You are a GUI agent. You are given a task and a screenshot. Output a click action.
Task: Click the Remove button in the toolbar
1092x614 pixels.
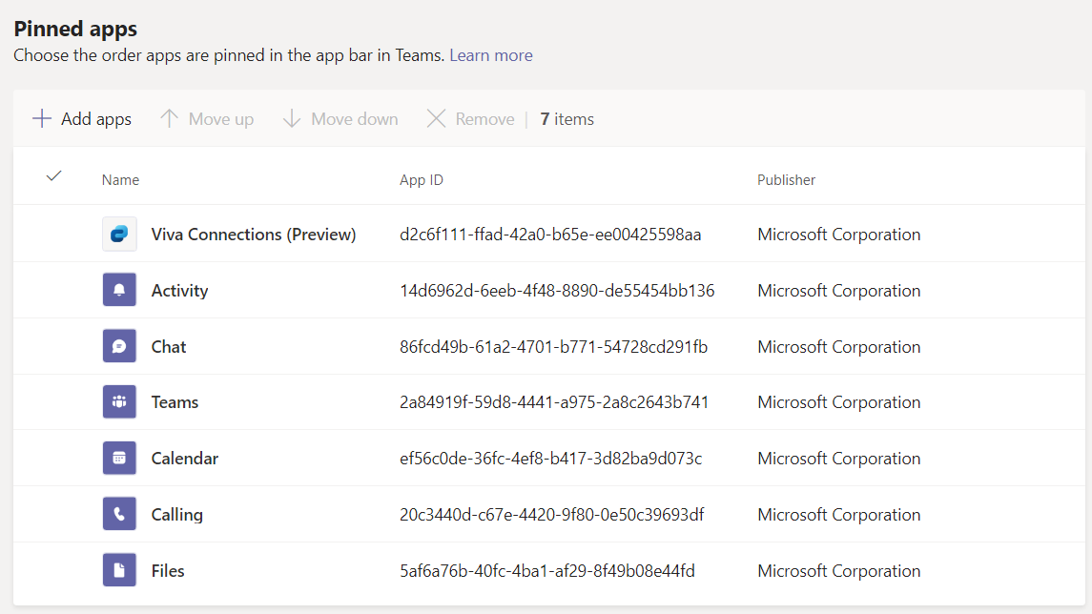pyautogui.click(x=471, y=119)
